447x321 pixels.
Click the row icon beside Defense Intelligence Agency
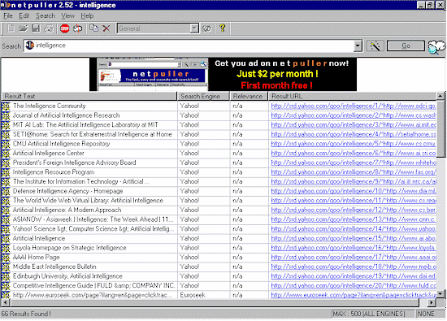6,191
